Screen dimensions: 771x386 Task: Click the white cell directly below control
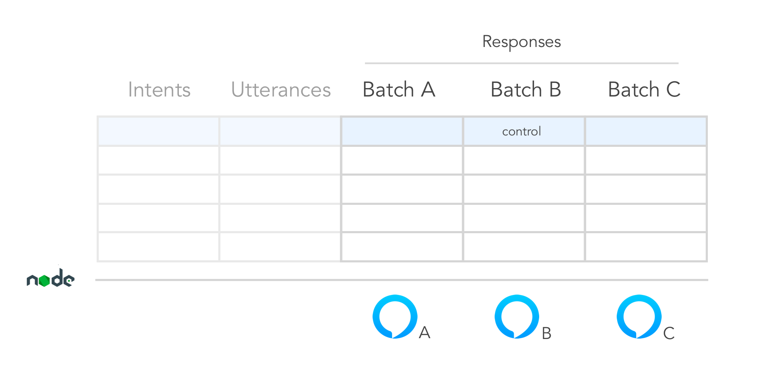tap(524, 160)
